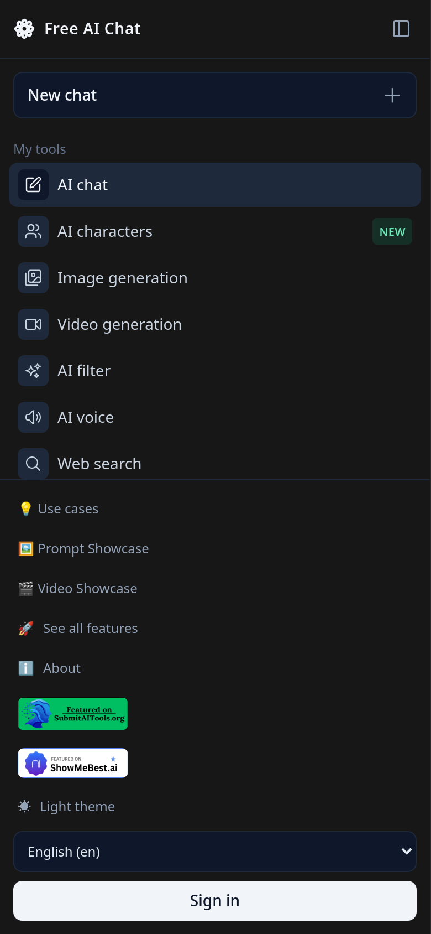Start a New chat

215,95
